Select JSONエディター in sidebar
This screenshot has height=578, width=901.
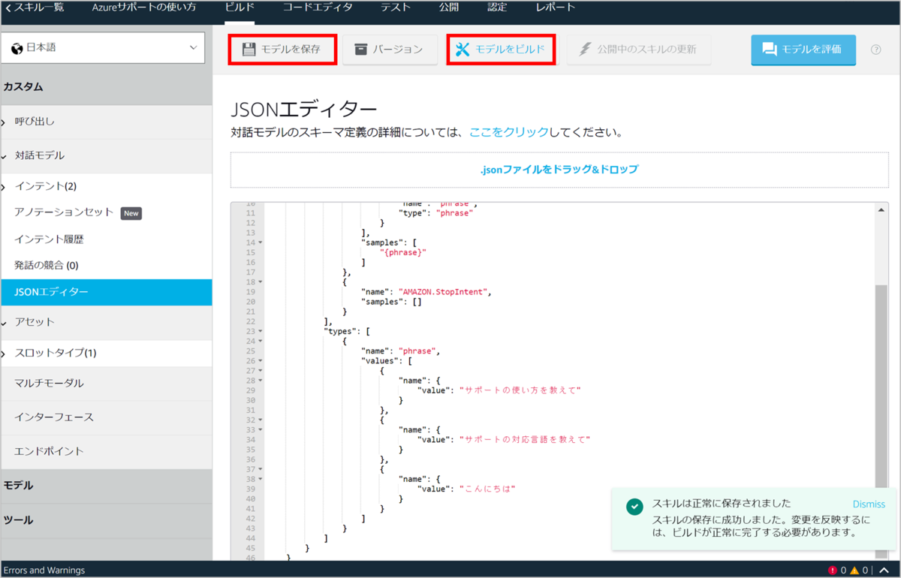106,292
